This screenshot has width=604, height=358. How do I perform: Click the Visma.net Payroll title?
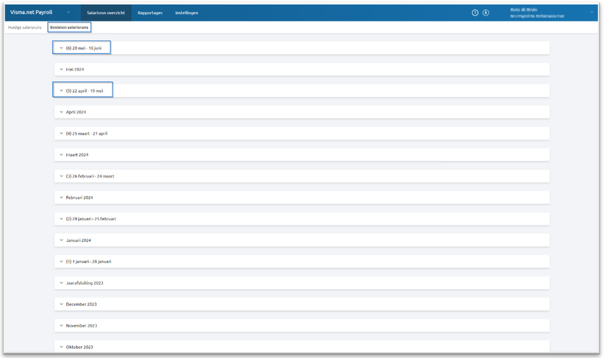31,12
